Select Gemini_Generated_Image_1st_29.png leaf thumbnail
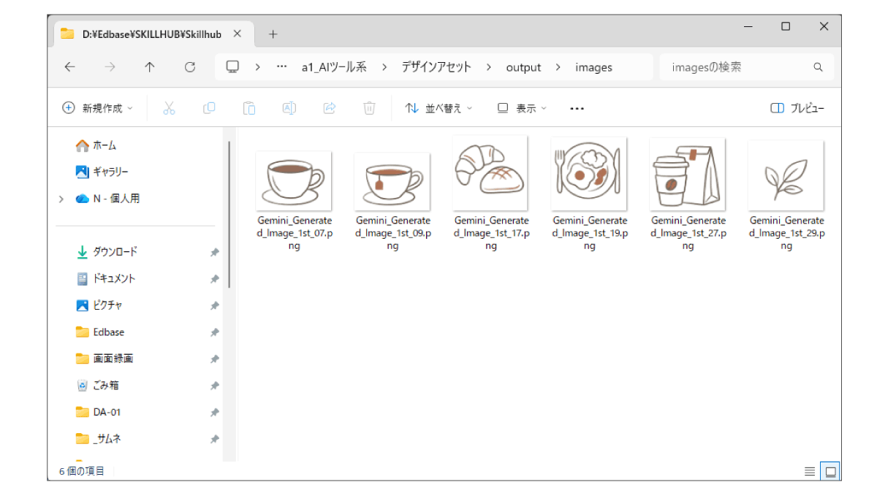 pyautogui.click(x=786, y=175)
